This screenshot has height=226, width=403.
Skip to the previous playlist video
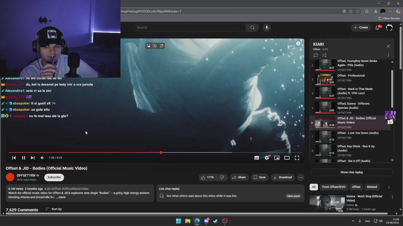pos(14,158)
